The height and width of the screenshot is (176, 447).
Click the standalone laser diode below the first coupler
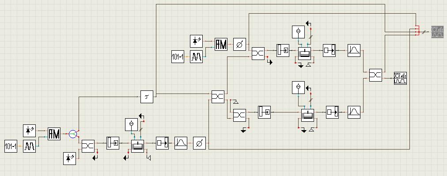69,158
